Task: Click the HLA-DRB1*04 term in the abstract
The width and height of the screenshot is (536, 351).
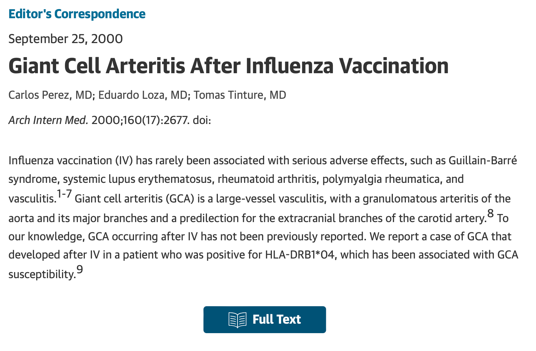Action: [301, 254]
